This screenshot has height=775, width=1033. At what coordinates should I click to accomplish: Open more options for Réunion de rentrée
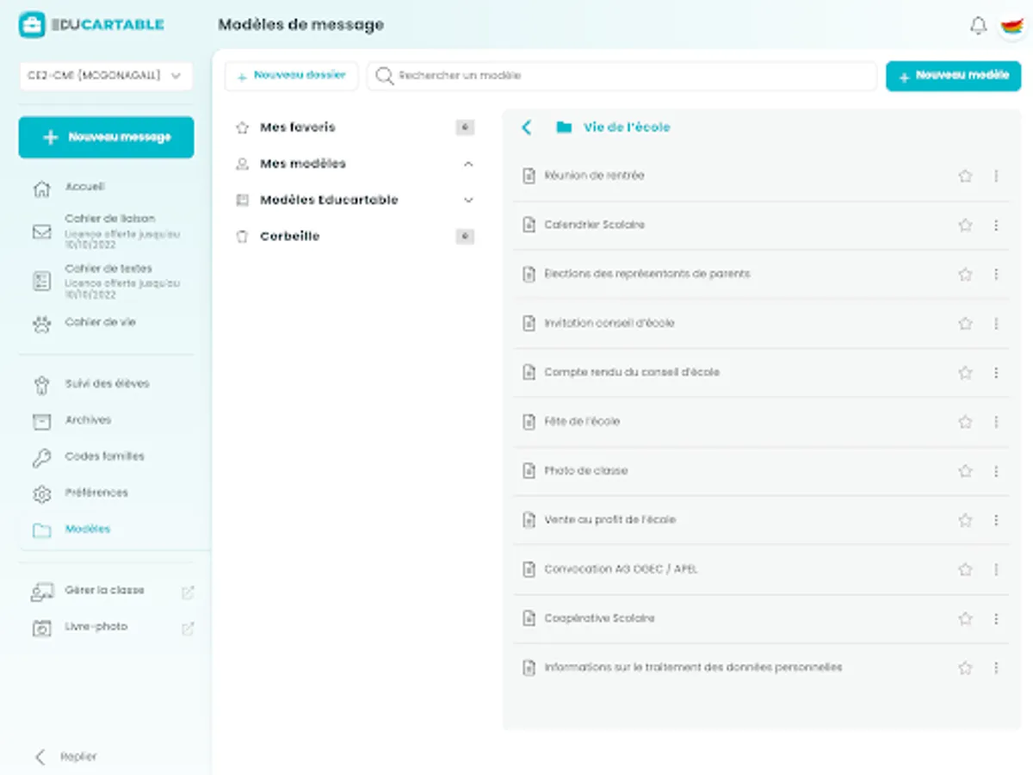click(x=996, y=176)
